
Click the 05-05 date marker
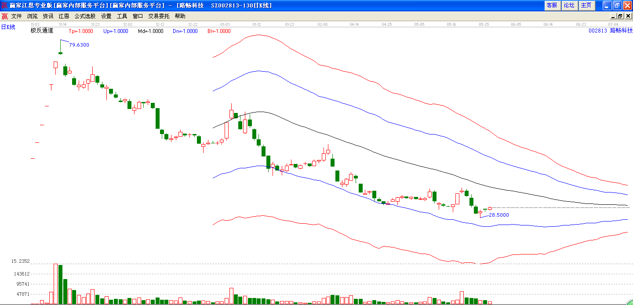point(419,24)
